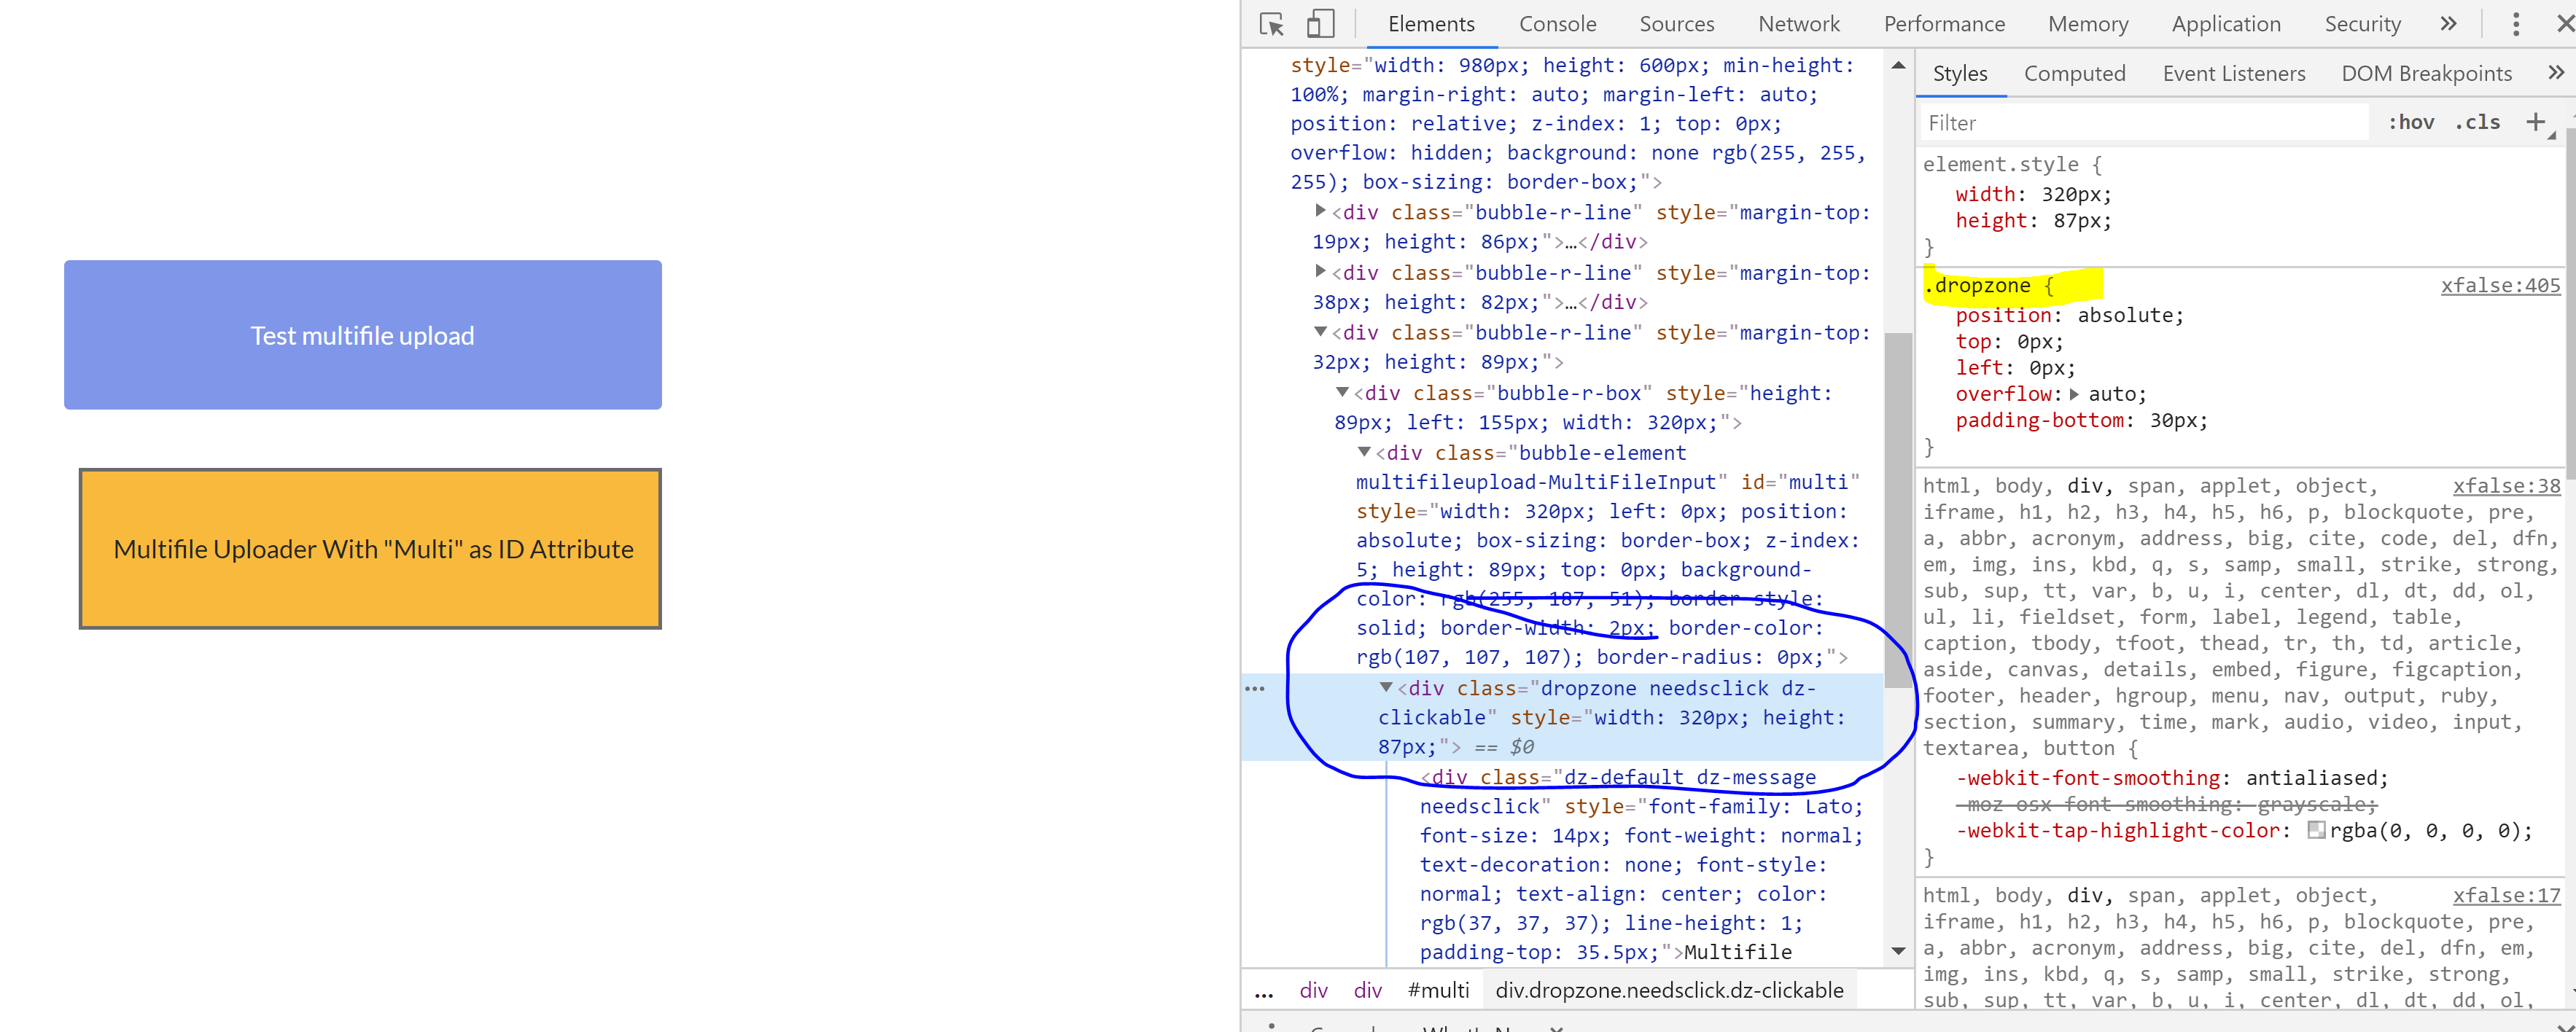The width and height of the screenshot is (2576, 1032).
Task: Click the new style rule plus icon
Action: [x=2535, y=123]
